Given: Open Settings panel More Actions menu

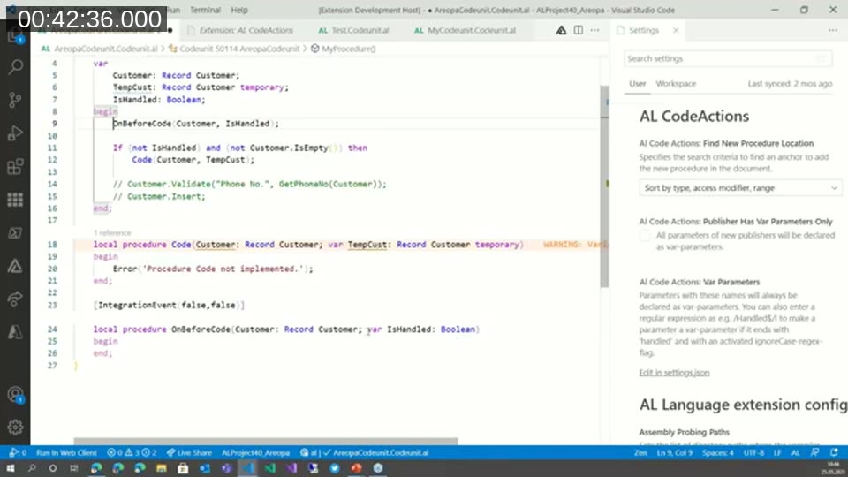Looking at the screenshot, I should [x=833, y=30].
